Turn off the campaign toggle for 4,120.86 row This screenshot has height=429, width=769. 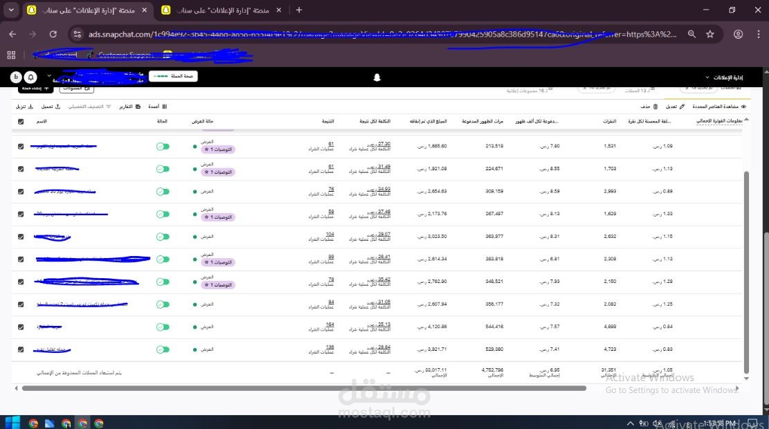coord(163,327)
